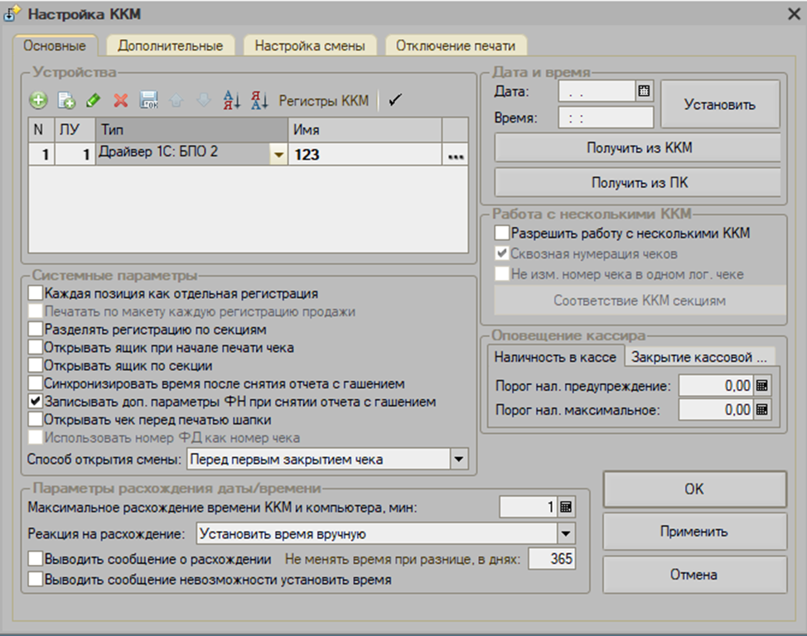
Task: Click the green add device icon
Action: point(38,100)
